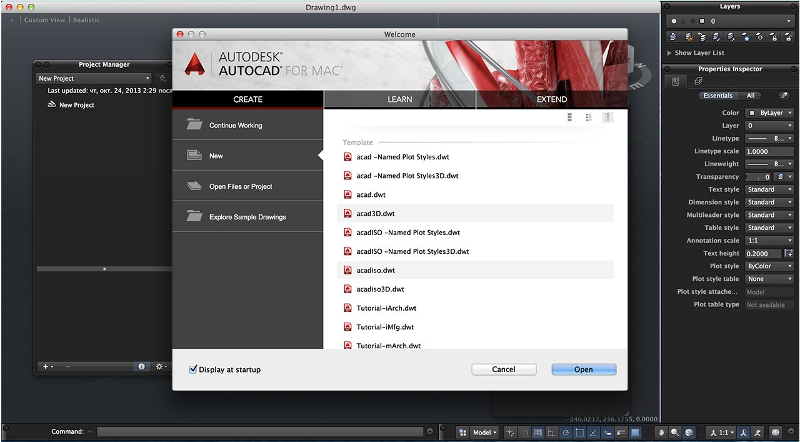Click the envelope notification icon in status bar
The height and width of the screenshot is (442, 800).
coord(775,432)
